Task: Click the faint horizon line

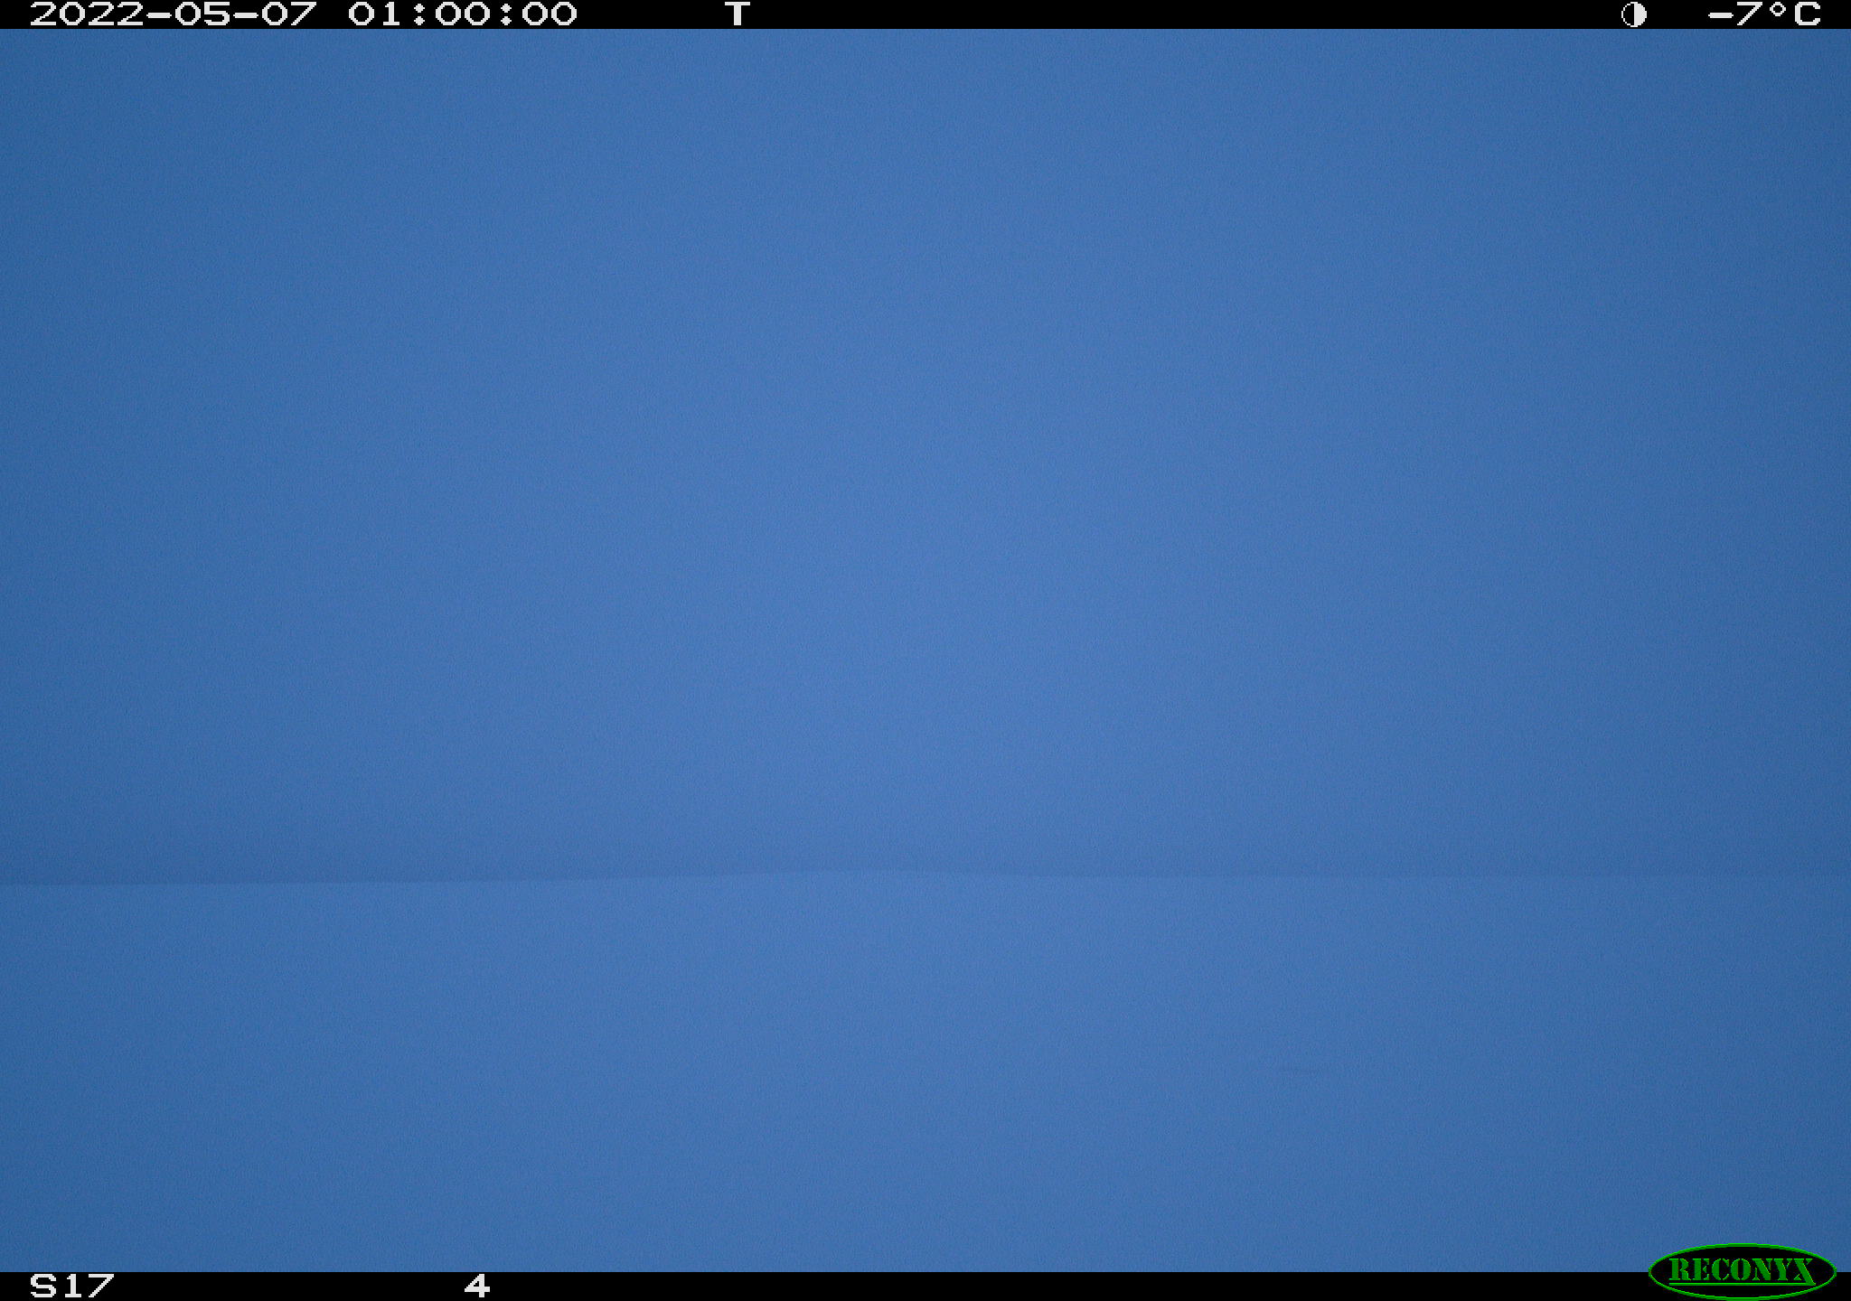Action: click(925, 875)
